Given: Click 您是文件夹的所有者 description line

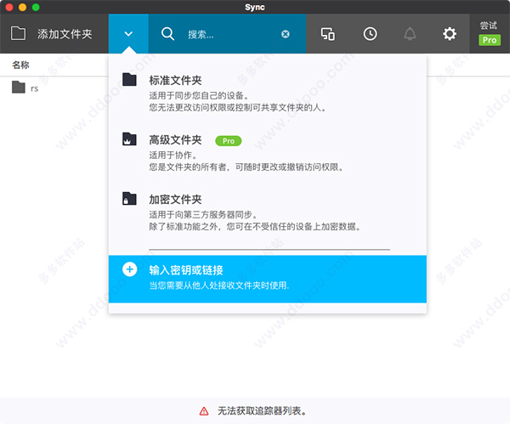Looking at the screenshot, I should 246,167.
